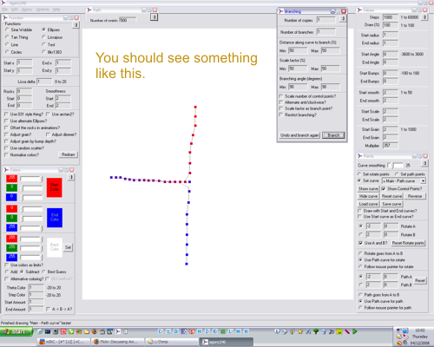Click the Reset curve button
Image resolution: width=434 pixels, height=347 pixels.
click(391, 196)
